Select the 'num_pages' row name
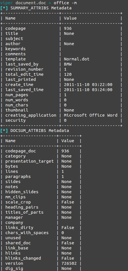This screenshot has width=128, height=271. [17, 95]
